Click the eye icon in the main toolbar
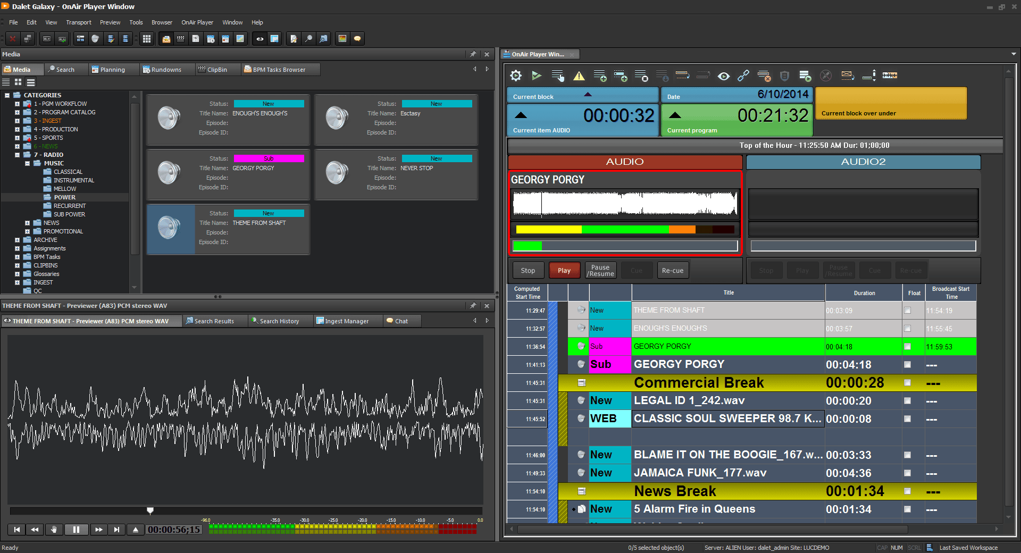Viewport: 1021px width, 553px height. (x=260, y=38)
